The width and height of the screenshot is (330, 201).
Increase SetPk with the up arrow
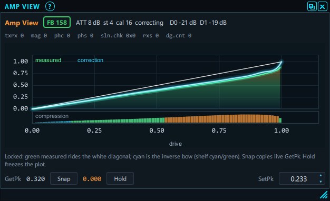pyautogui.click(x=321, y=176)
